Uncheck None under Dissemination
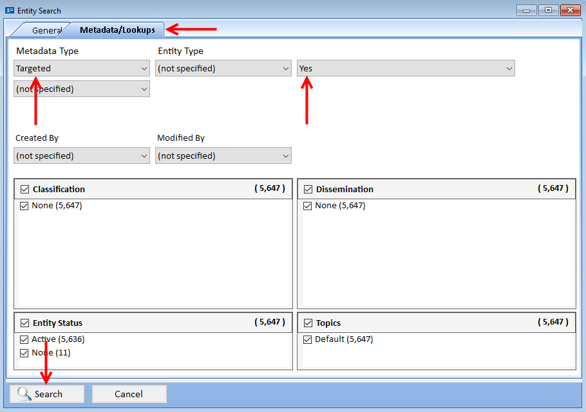Image resolution: width=586 pixels, height=412 pixels. click(x=307, y=205)
